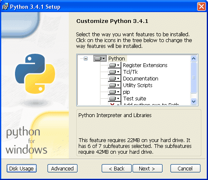Click the Python root feature drive icon
208x180 pixels.
click(x=100, y=58)
